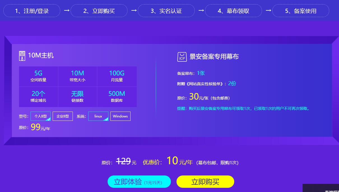
Task: Click the 10M主机 heading text
Action: [41, 55]
